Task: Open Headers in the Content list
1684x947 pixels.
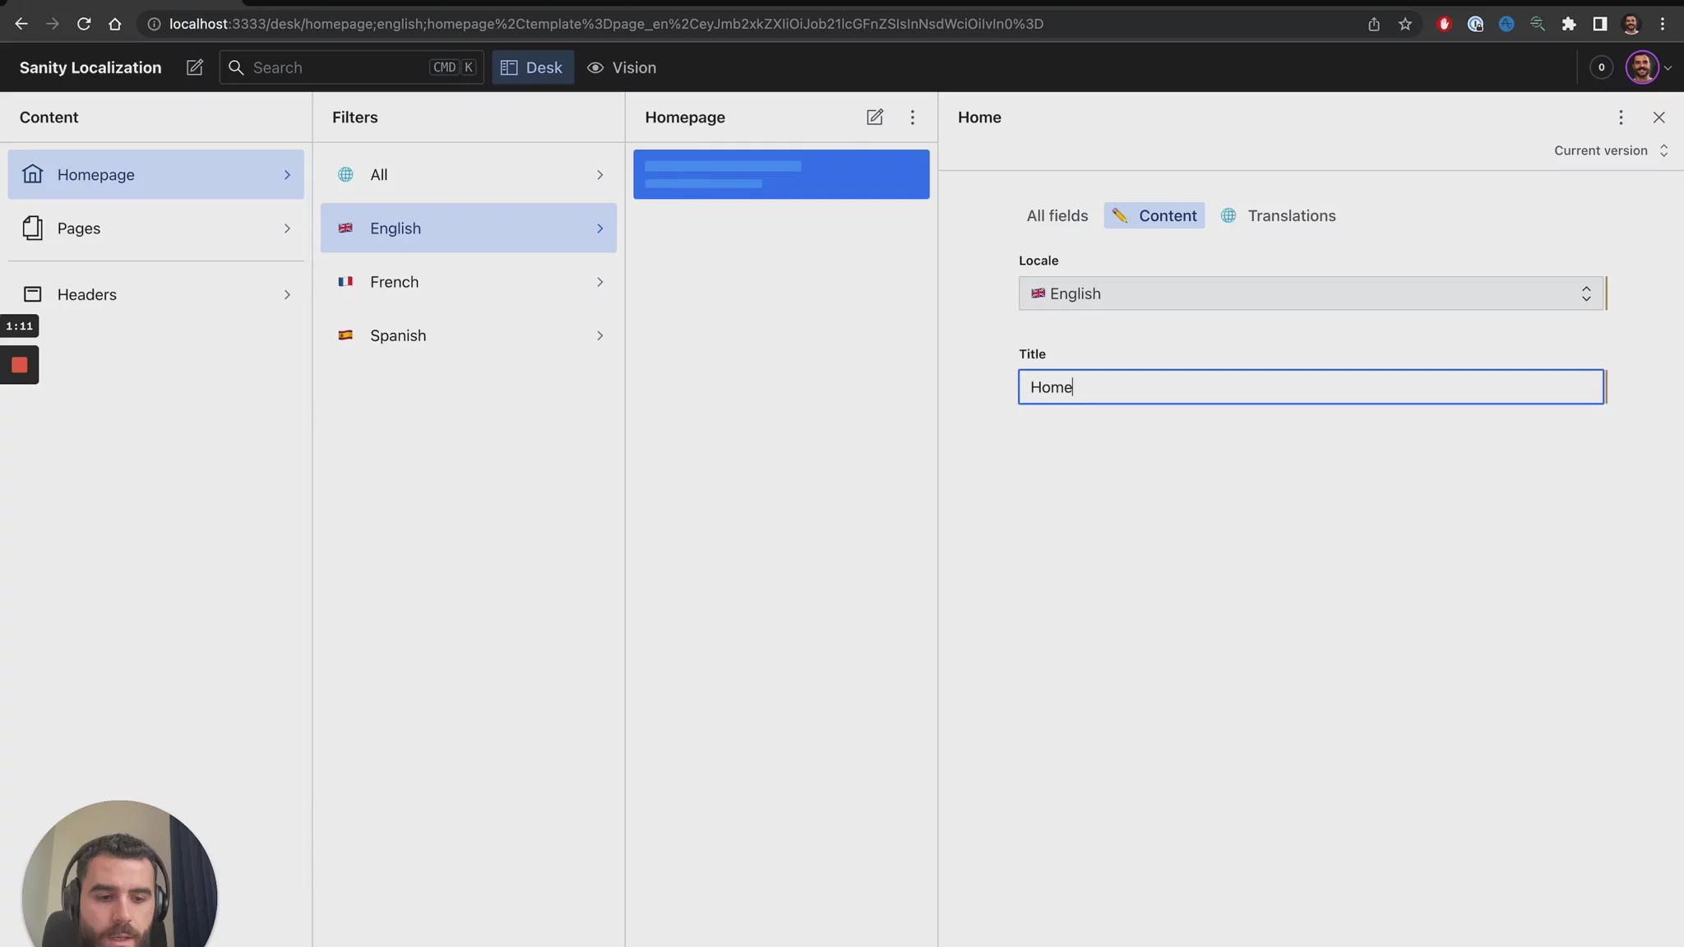Action: click(x=156, y=294)
